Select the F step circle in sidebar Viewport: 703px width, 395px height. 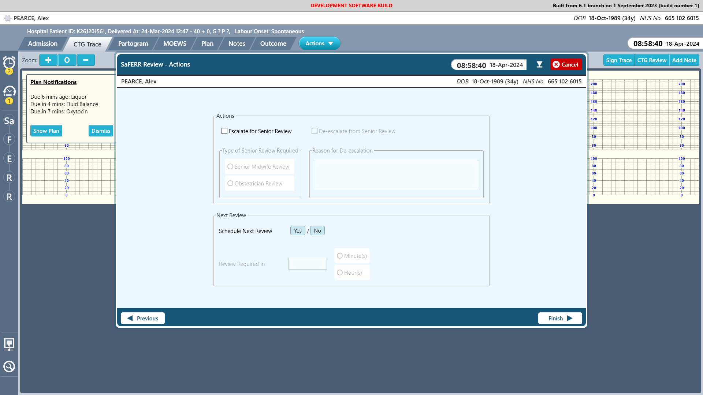[9, 139]
